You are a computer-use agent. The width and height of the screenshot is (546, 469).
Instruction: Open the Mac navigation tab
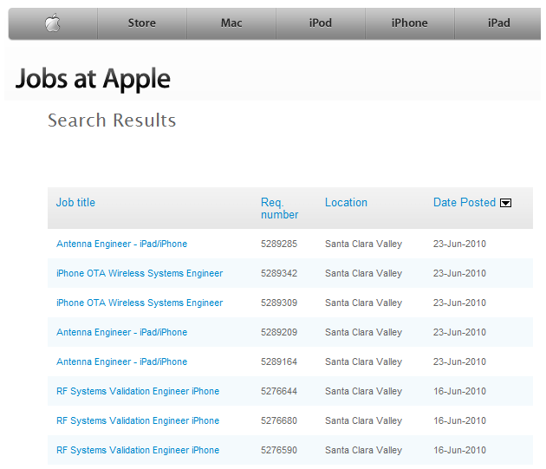tap(231, 23)
